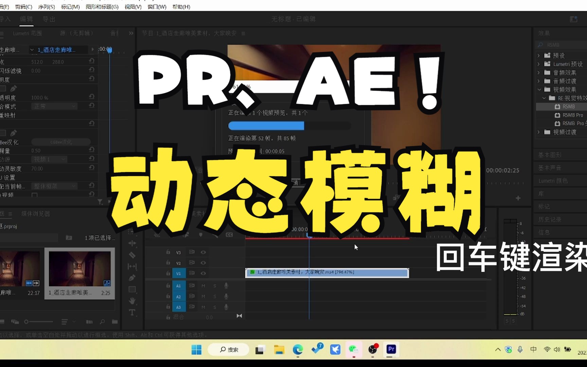
Task: Show more source panel tabs chevron
Action: click(131, 33)
